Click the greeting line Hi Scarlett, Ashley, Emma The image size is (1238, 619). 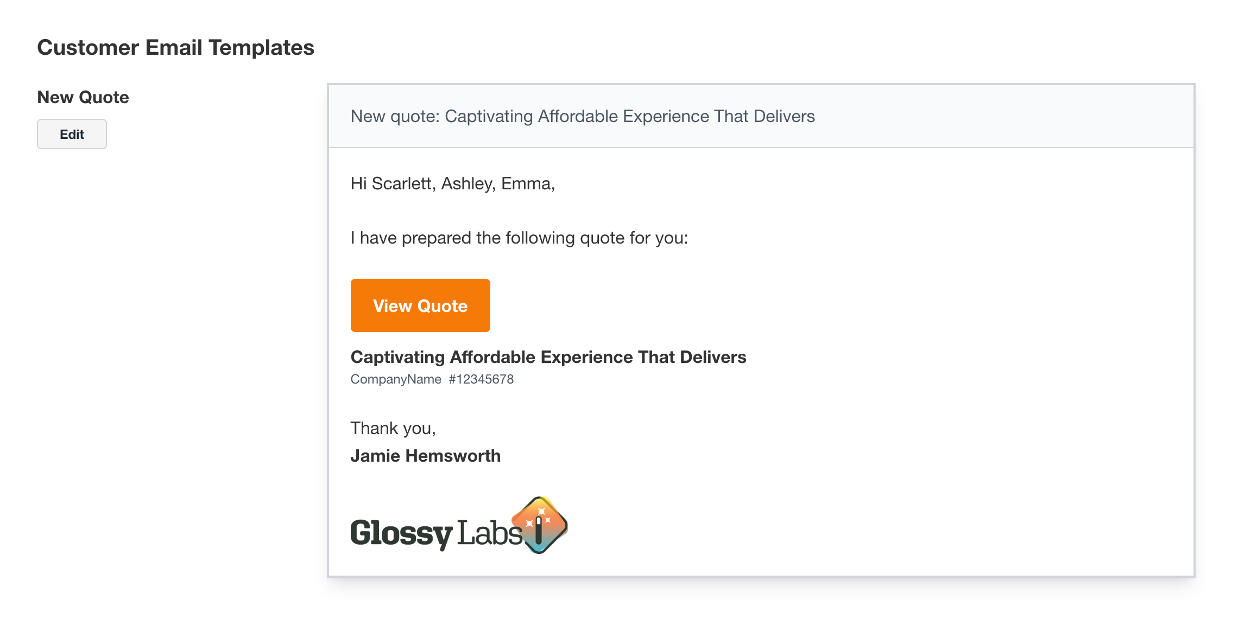pos(453,183)
